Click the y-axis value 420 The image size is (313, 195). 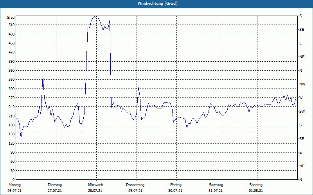point(12,52)
